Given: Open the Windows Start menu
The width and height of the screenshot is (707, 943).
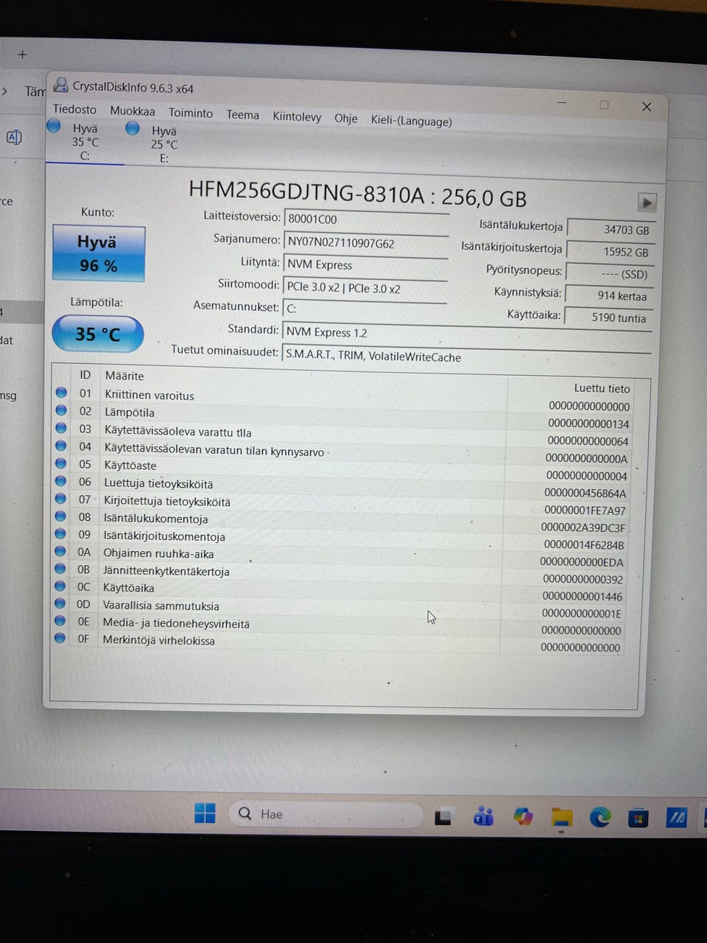Looking at the screenshot, I should (x=205, y=813).
